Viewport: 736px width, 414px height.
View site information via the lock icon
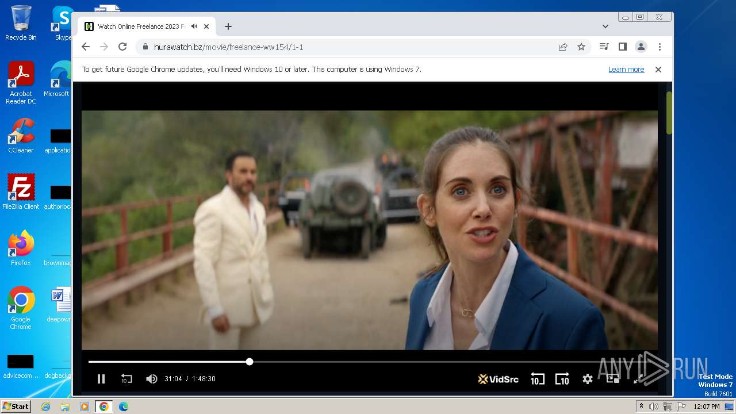145,47
